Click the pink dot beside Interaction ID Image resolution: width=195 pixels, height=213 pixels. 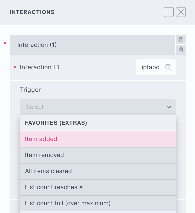tap(15, 67)
